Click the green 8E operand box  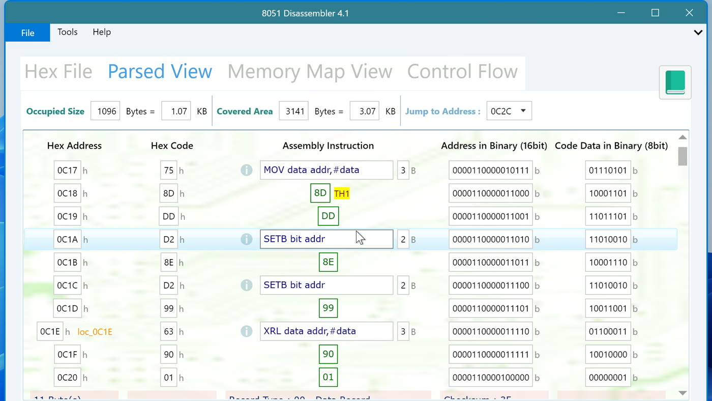[328, 262]
